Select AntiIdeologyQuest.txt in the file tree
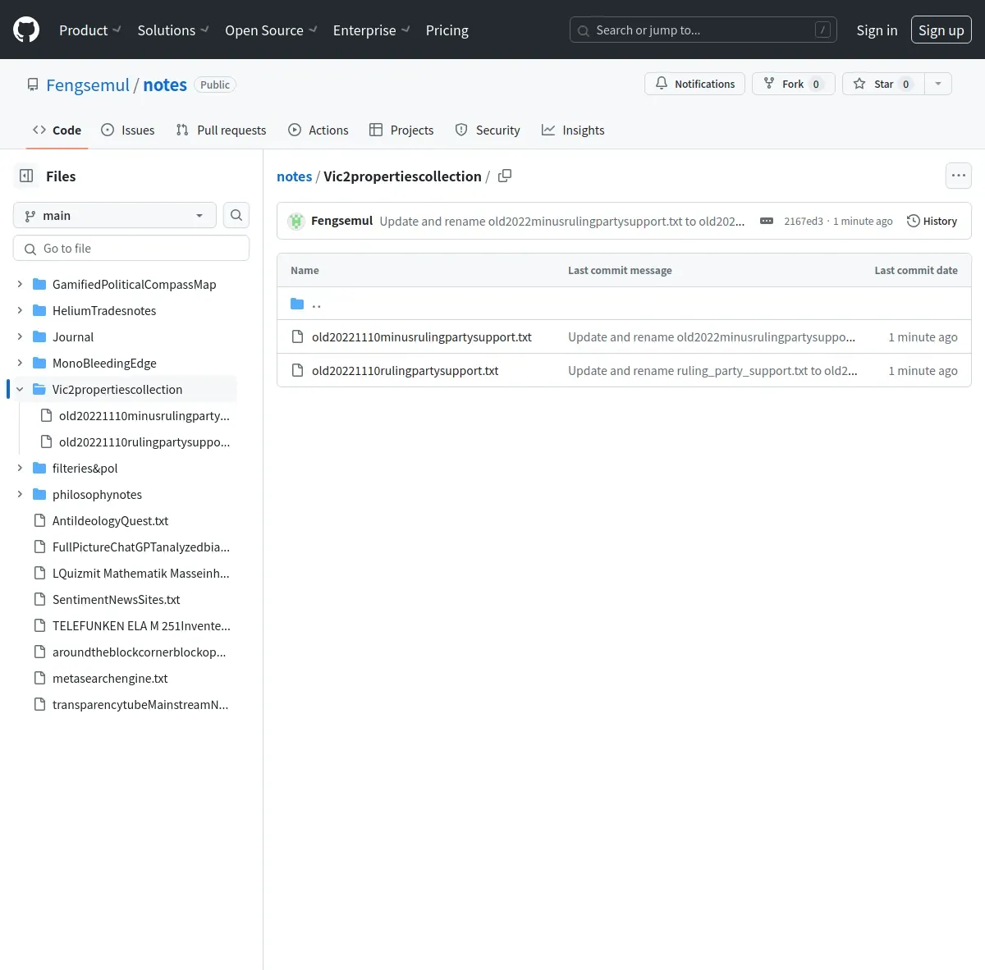This screenshot has height=970, width=985. pos(110,520)
